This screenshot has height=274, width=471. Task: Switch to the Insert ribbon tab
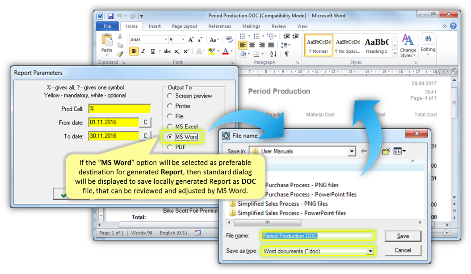(155, 26)
